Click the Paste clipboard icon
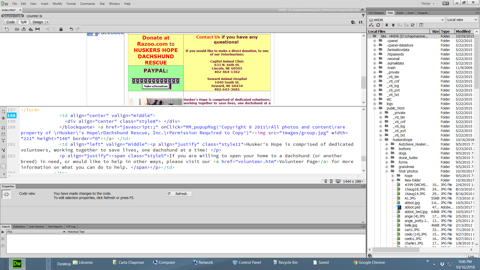The width and height of the screenshot is (480, 270). 61,29
